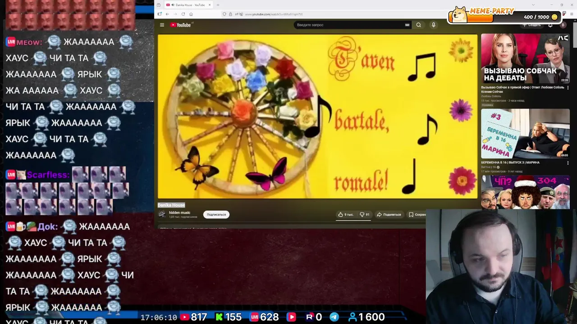The height and width of the screenshot is (324, 577).
Task: Click the shield tracking protection icon
Action: tap(224, 14)
